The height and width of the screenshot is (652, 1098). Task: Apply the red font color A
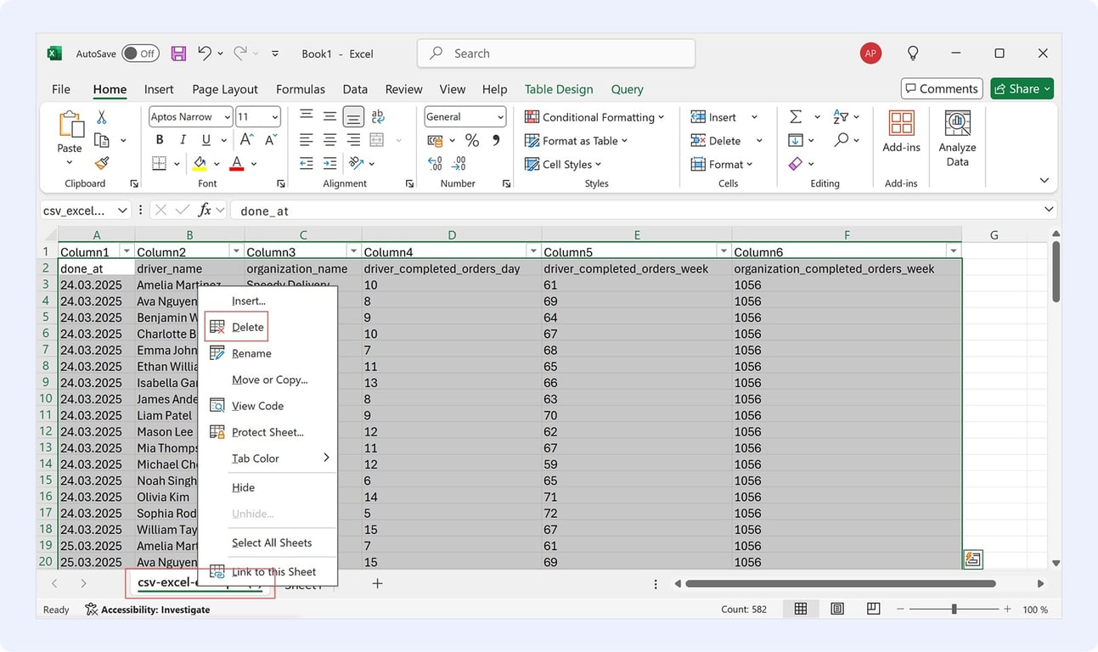click(237, 163)
